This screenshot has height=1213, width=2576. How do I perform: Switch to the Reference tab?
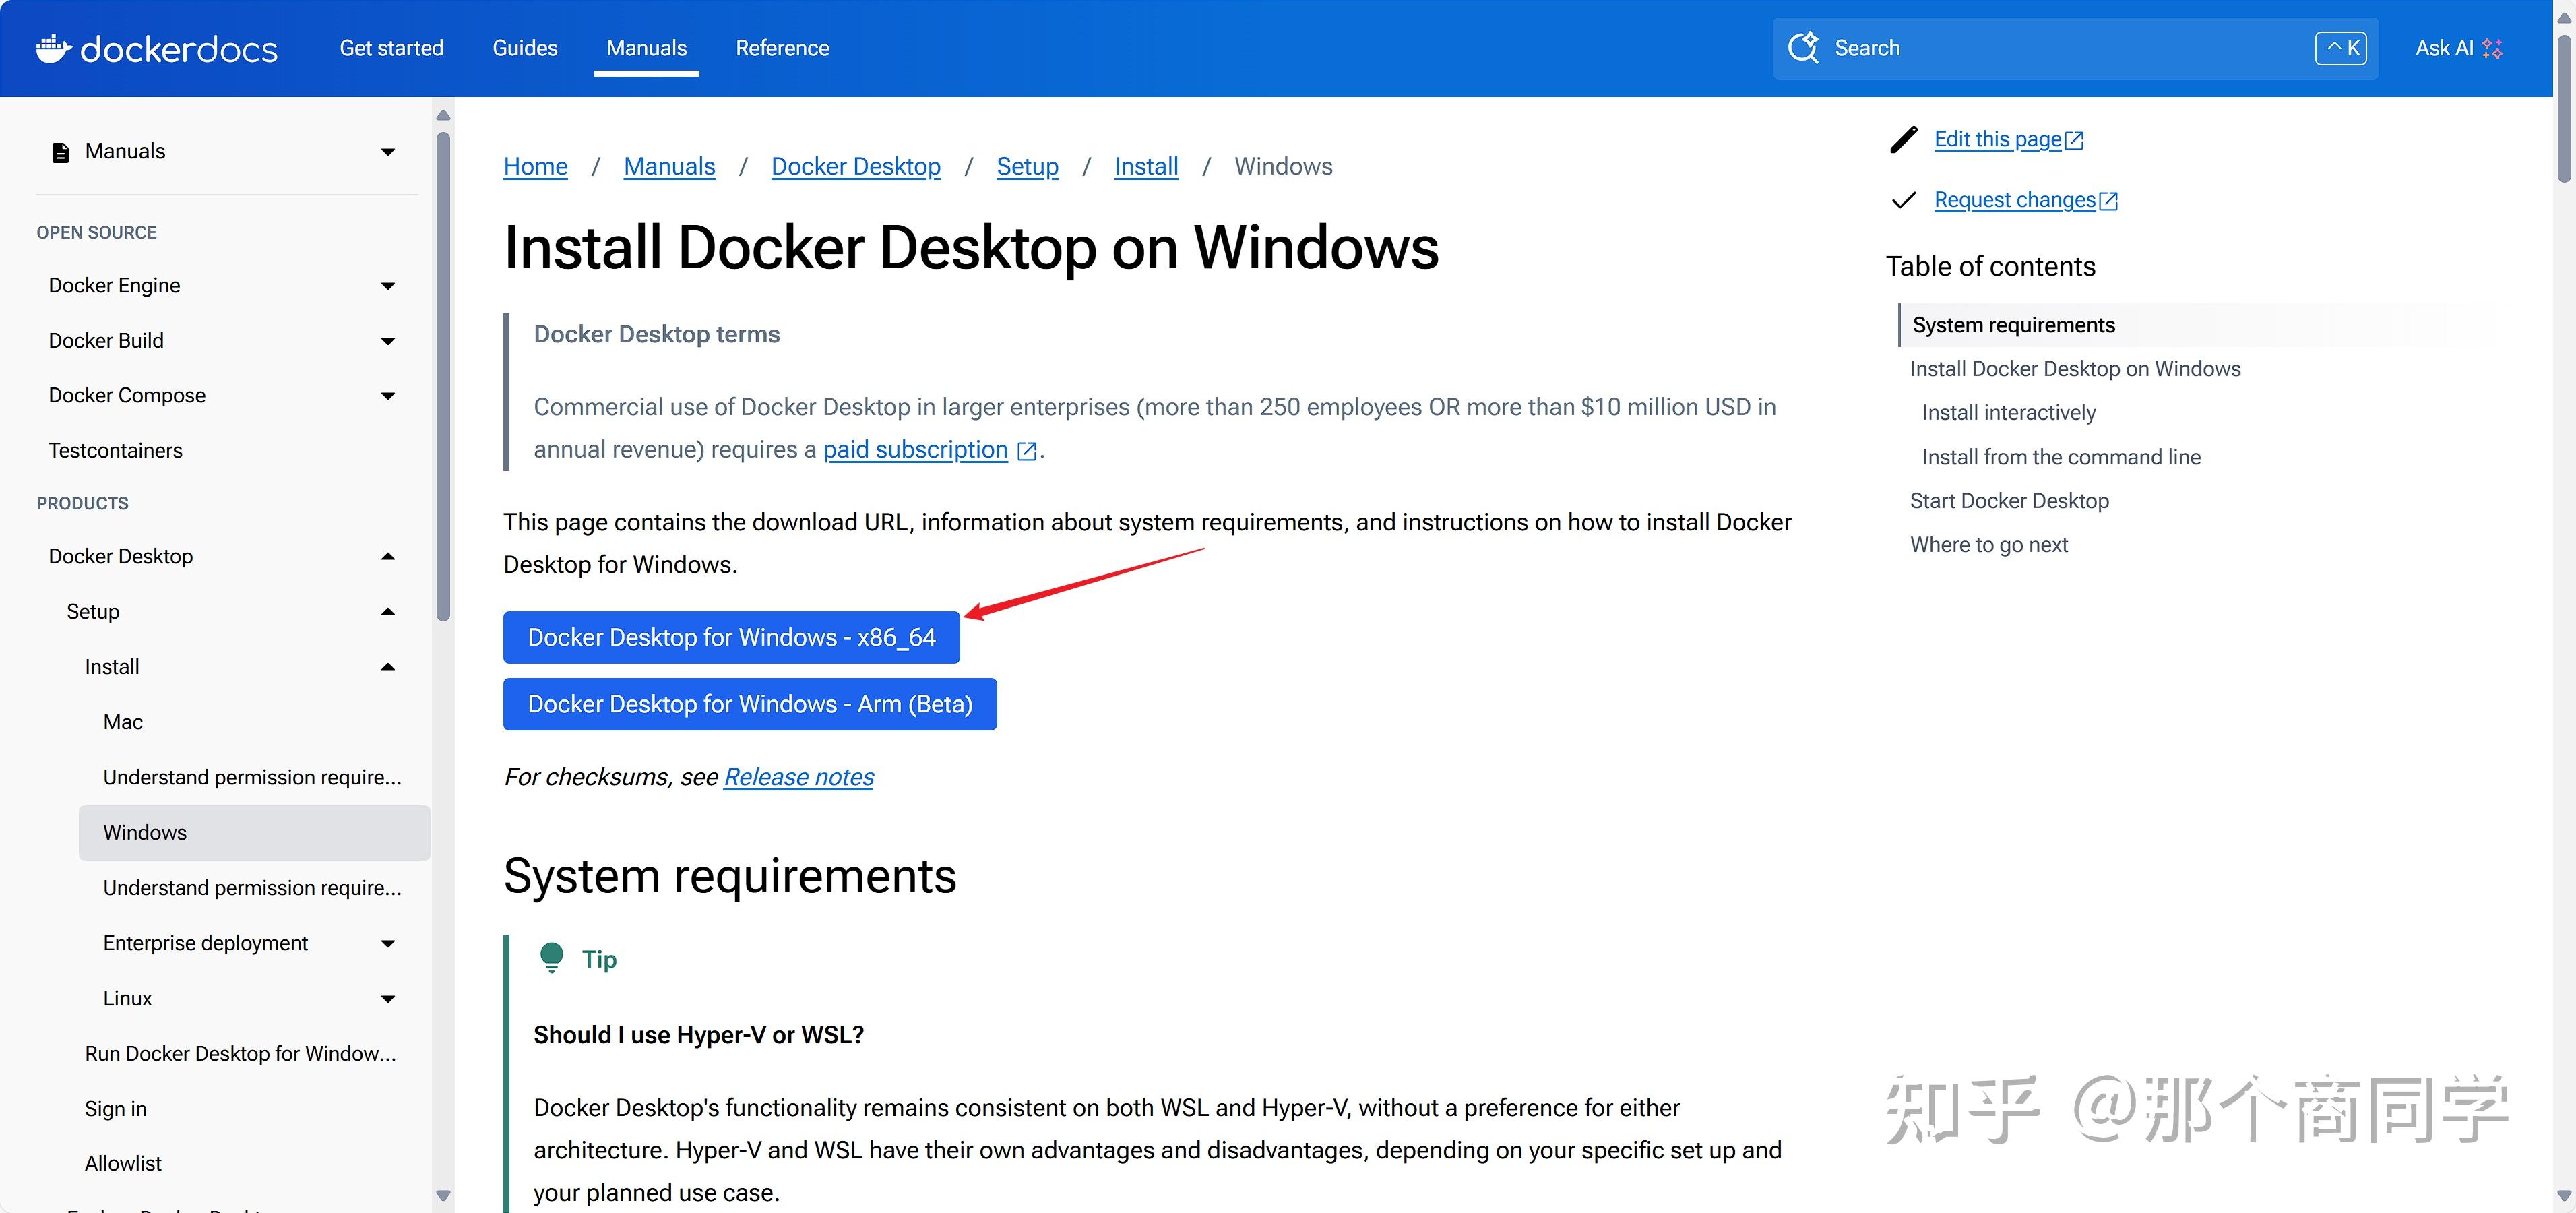pos(782,47)
